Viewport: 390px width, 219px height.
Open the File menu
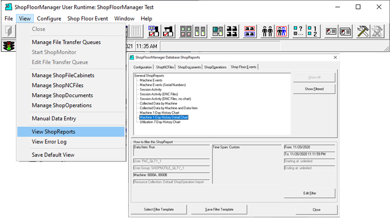click(x=9, y=19)
